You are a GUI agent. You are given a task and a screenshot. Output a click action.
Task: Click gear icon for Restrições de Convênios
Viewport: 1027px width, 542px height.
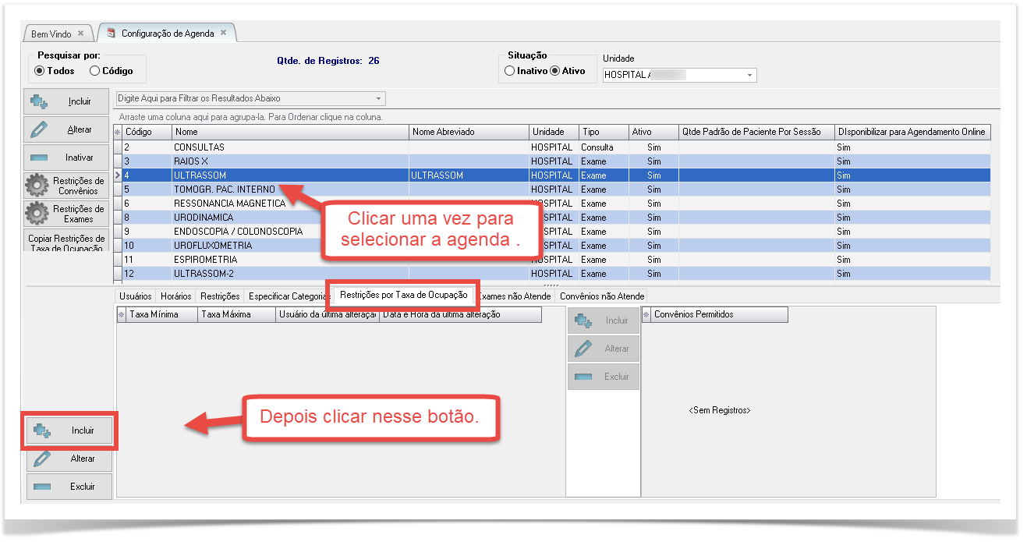(x=37, y=186)
